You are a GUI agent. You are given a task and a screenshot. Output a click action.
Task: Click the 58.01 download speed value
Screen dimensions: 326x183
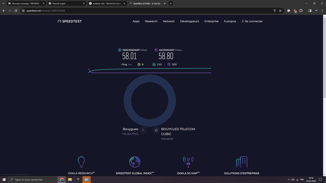130,56
